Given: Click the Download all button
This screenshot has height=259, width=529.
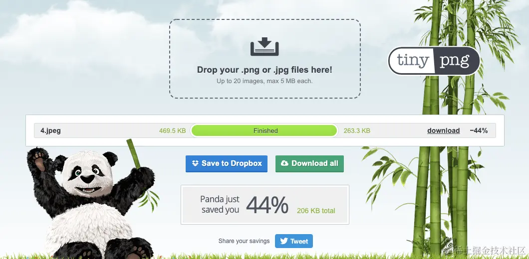Looking at the screenshot, I should point(309,164).
